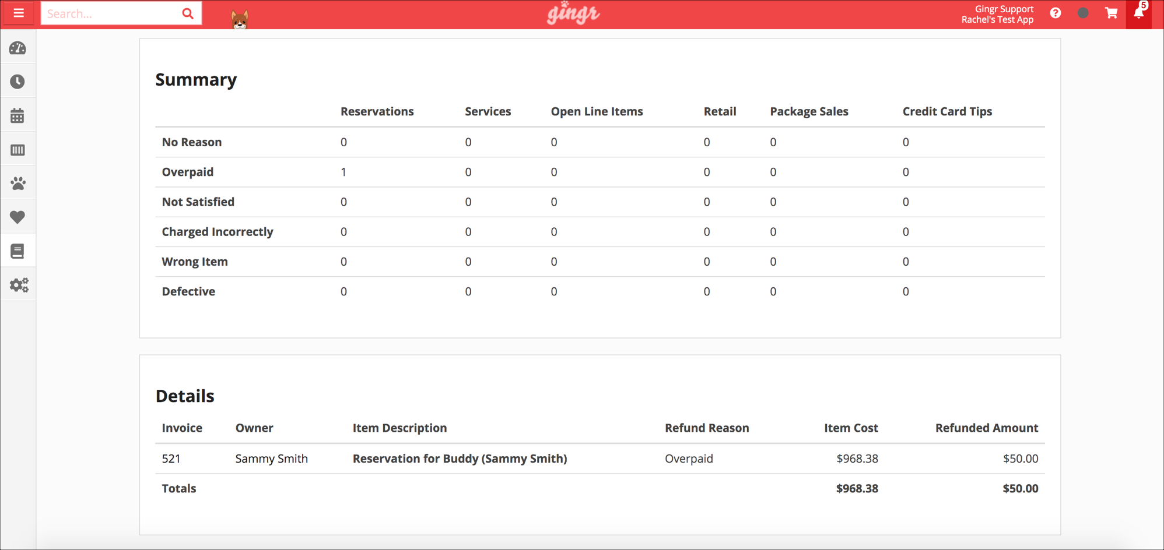Select the No Reason row label

191,142
